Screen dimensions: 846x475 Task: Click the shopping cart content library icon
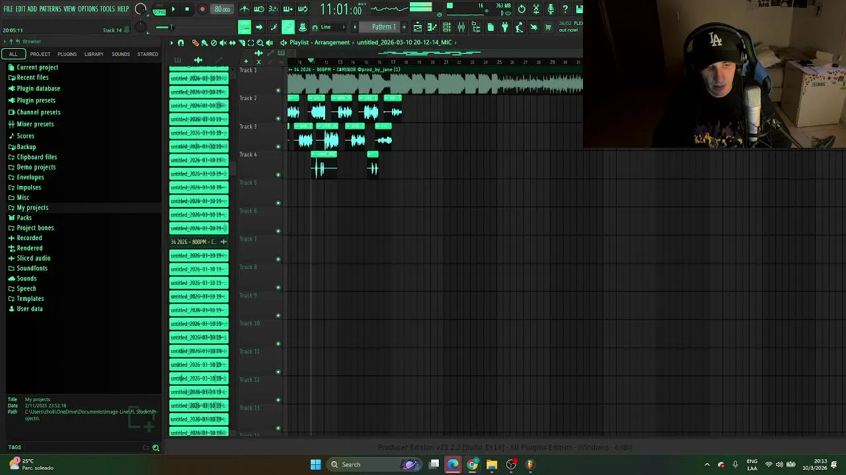coord(548,27)
